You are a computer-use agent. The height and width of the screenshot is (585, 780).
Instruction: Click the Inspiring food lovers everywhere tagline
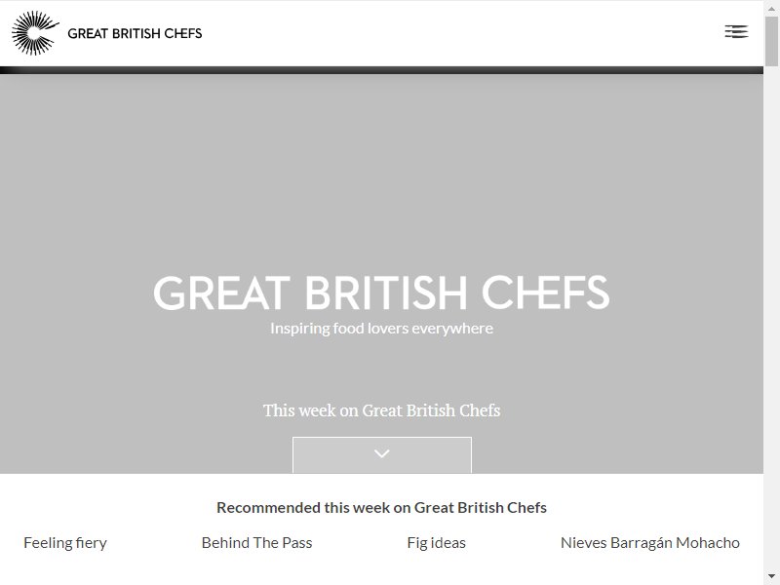tap(381, 329)
